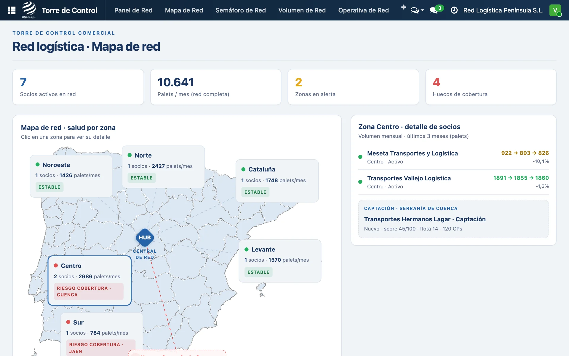The image size is (569, 356).
Task: Open the user avatar V menu
Action: (x=555, y=10)
